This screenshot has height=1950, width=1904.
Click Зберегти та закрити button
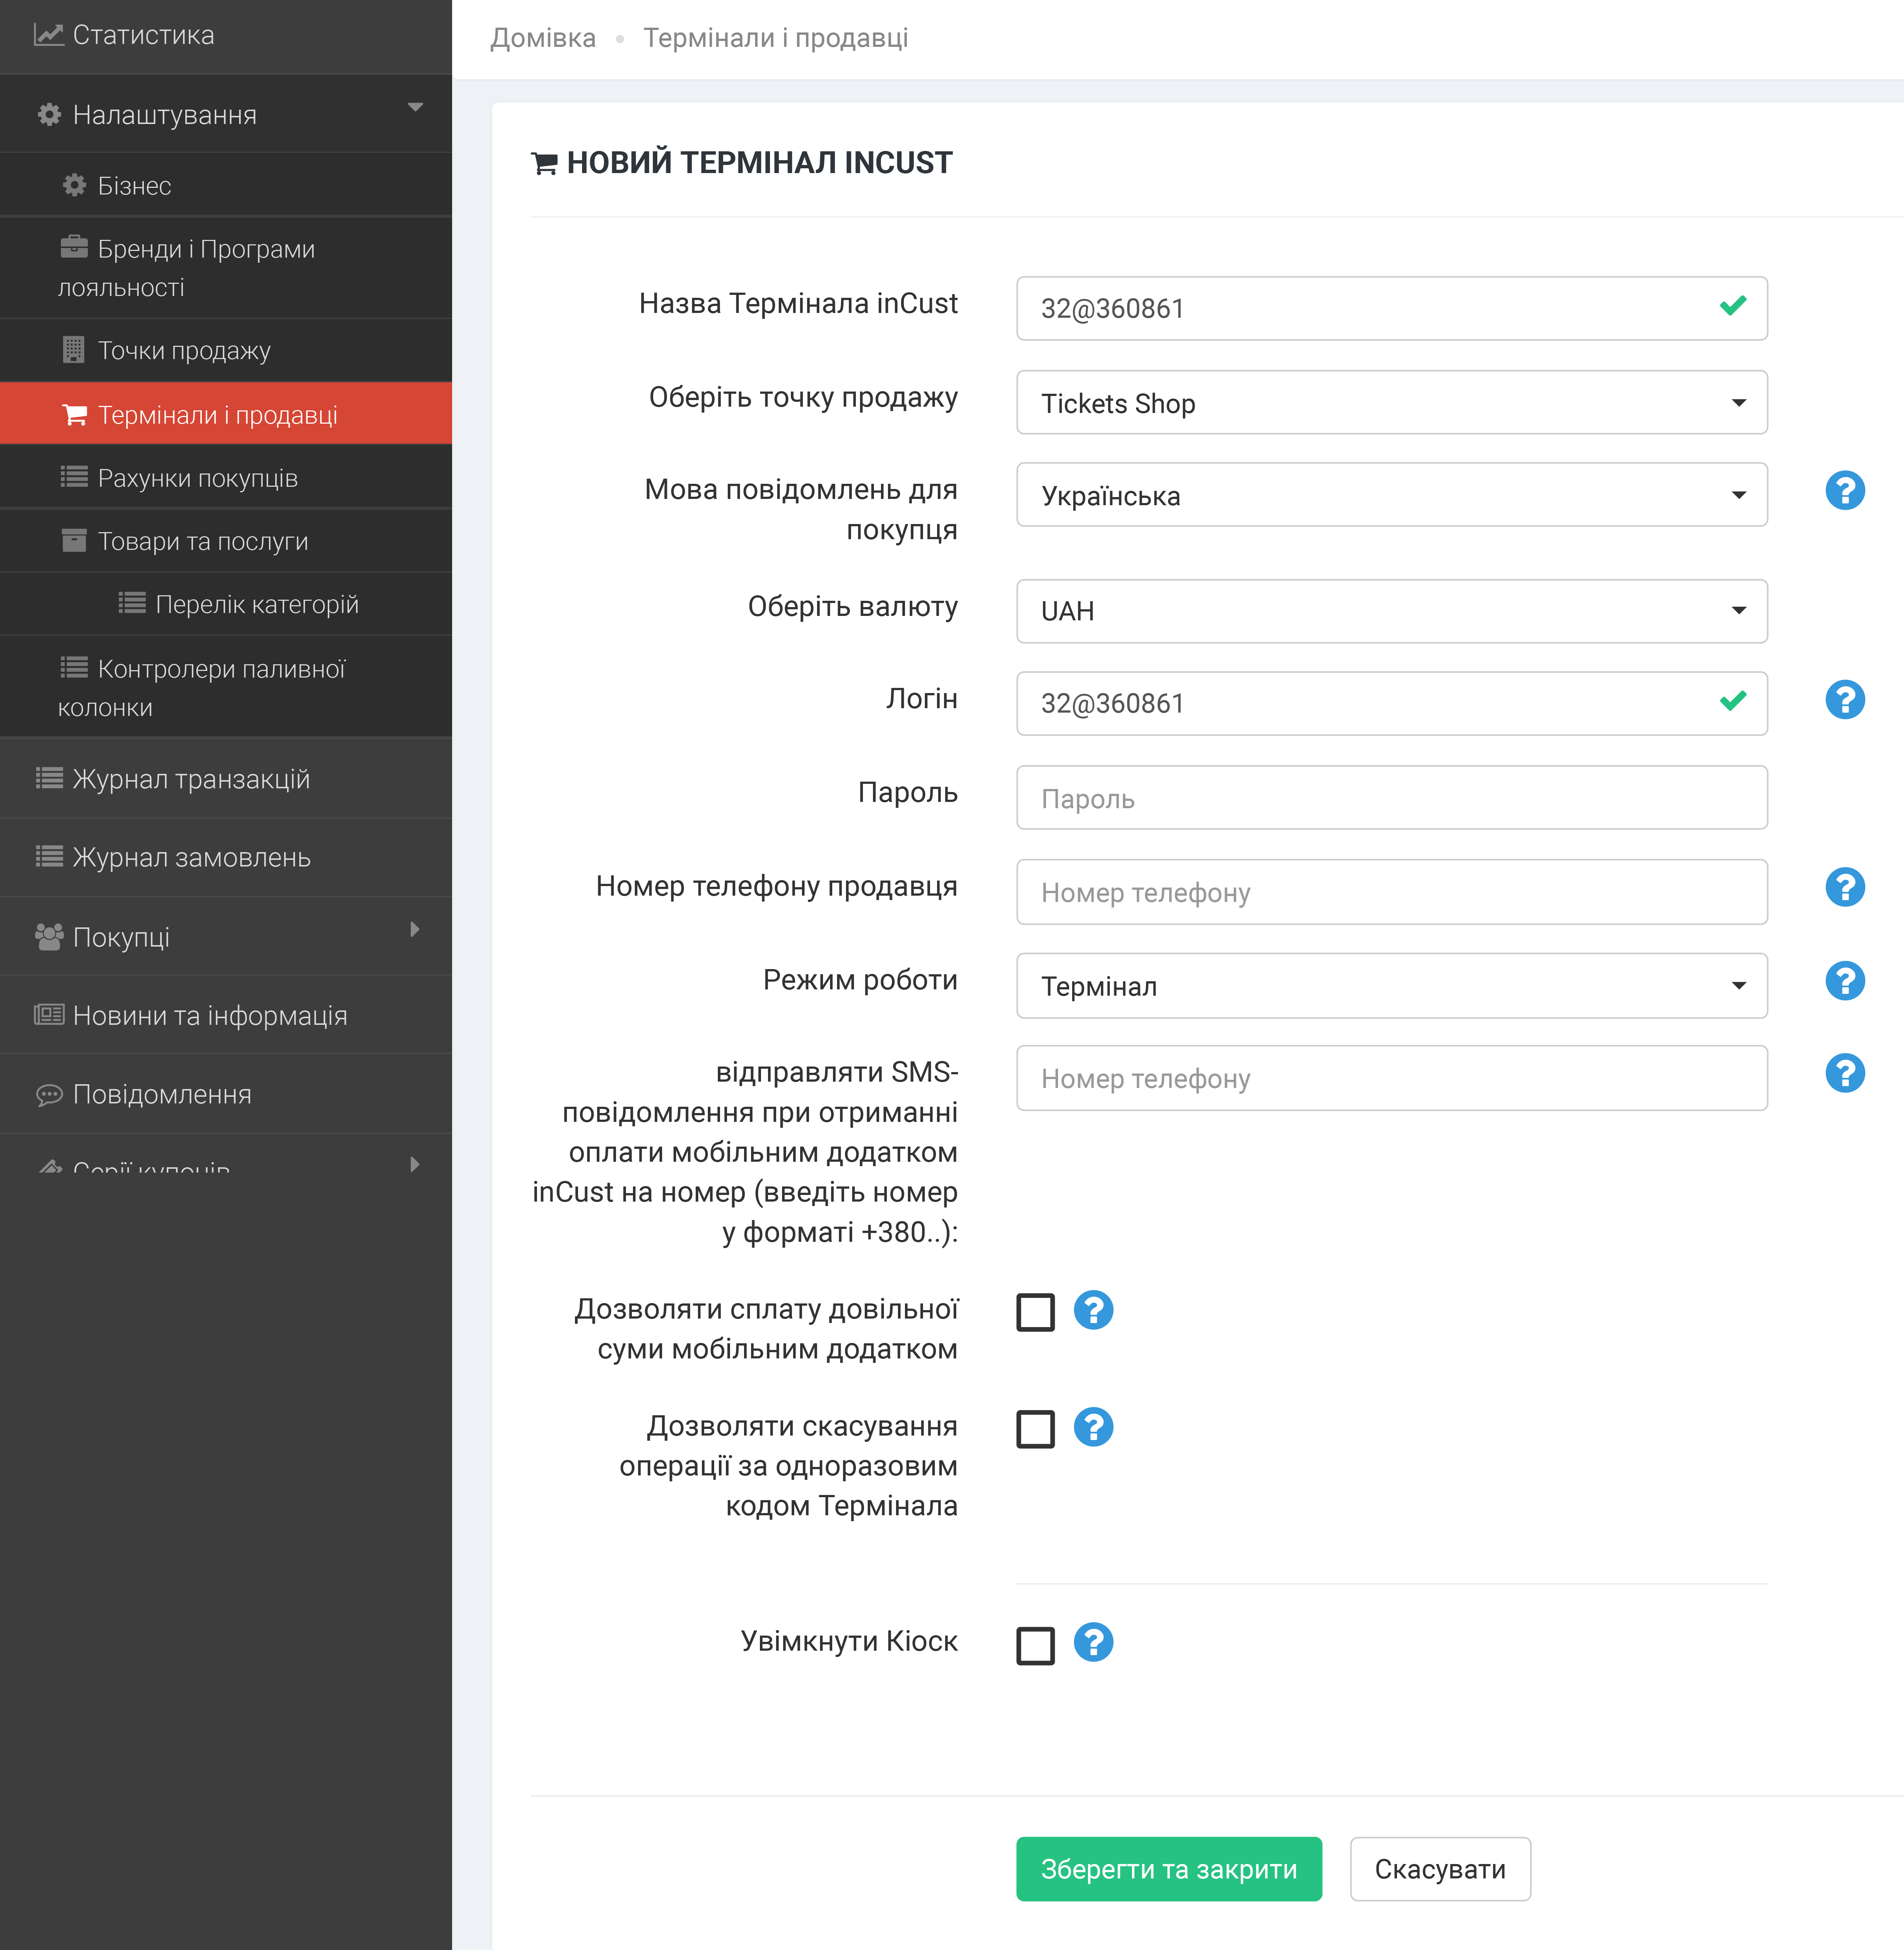click(x=1169, y=1869)
